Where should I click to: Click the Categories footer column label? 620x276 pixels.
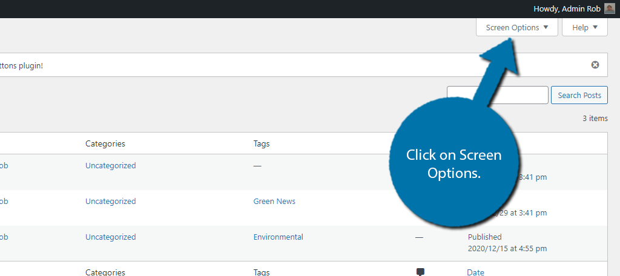105,272
